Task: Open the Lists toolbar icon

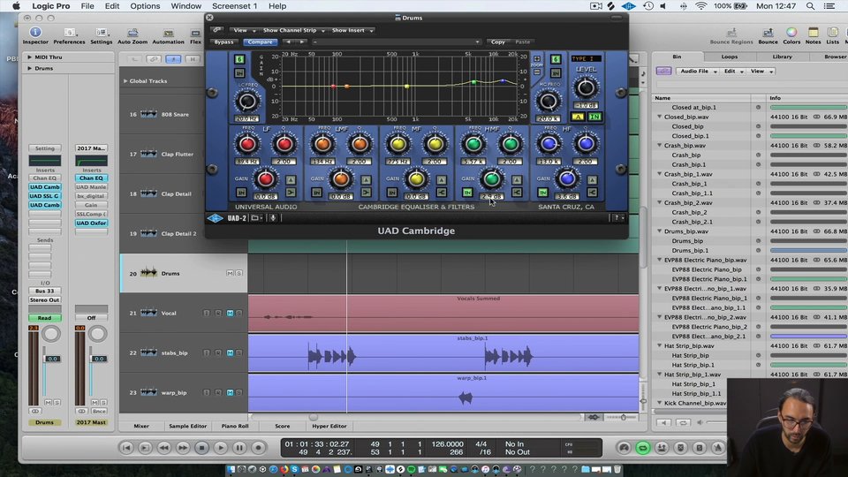Action: [833, 33]
